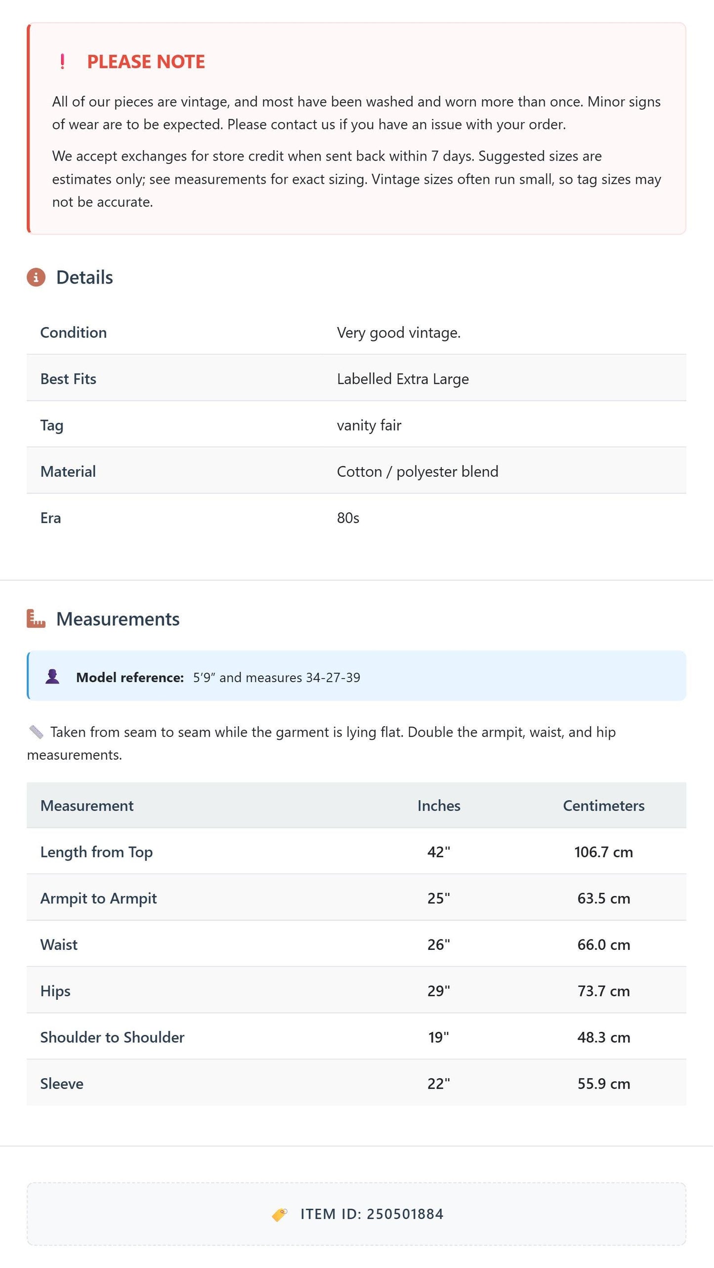Click the Measurements ruler icon
Screen dimensions: 714x1268
click(x=36, y=619)
